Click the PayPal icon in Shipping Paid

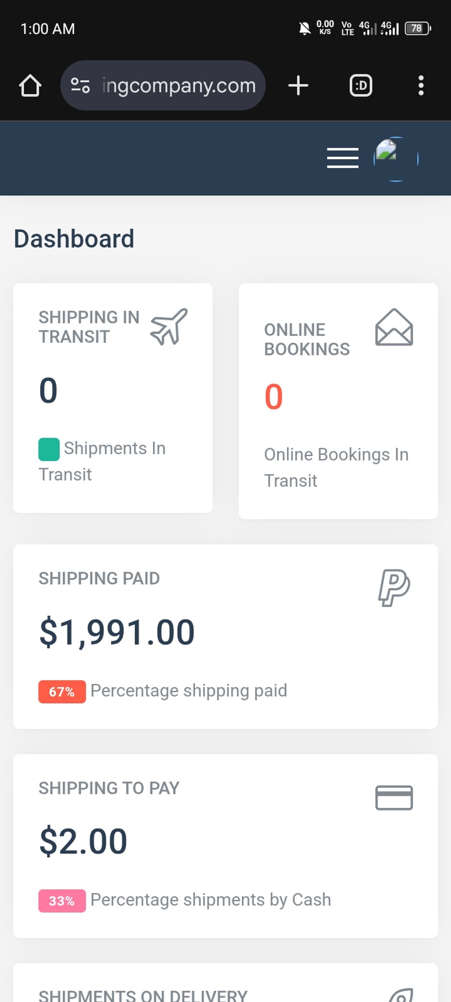[x=394, y=588]
